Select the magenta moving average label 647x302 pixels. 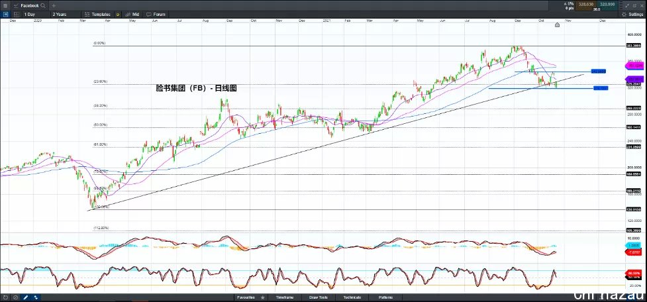click(x=636, y=65)
